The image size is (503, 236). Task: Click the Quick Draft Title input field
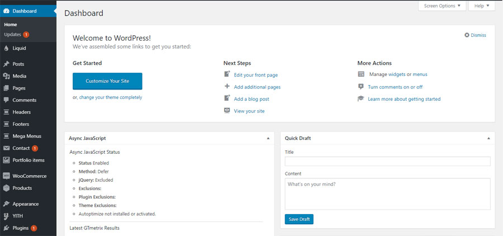tap(387, 161)
